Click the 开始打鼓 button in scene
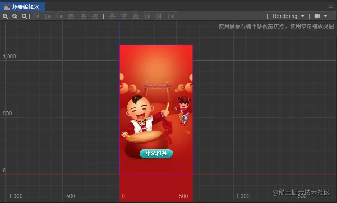 coord(156,154)
